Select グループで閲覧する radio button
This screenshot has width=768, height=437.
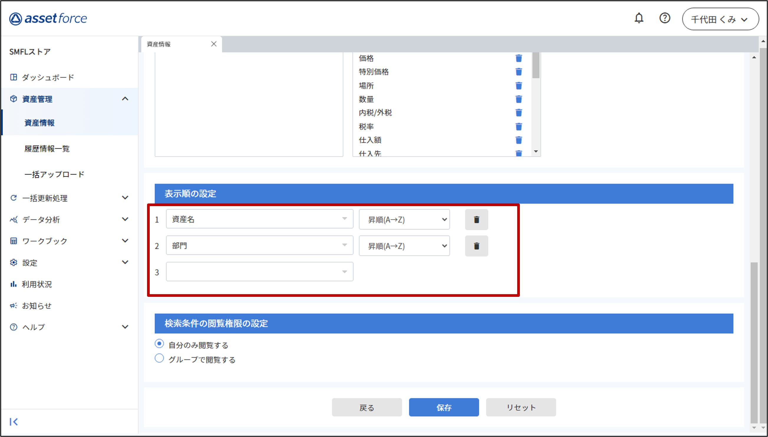(x=159, y=358)
